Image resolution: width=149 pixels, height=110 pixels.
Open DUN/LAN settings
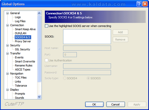coord(21,33)
